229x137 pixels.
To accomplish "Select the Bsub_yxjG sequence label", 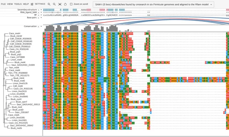I will coord(16,54).
